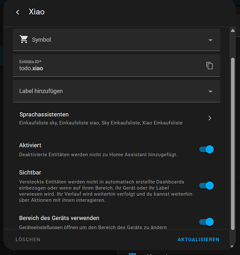Click the LÖSCHEN button

(28, 240)
